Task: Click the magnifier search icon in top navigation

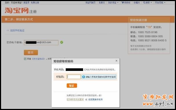Action: 144,3
